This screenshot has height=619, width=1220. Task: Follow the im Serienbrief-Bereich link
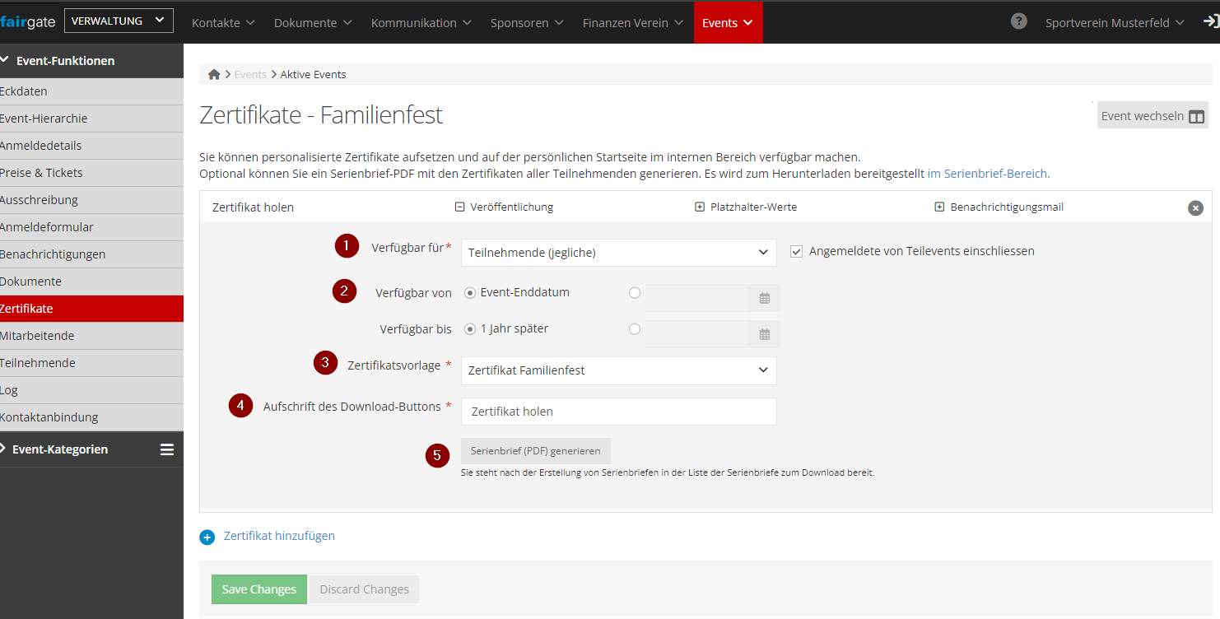point(988,174)
